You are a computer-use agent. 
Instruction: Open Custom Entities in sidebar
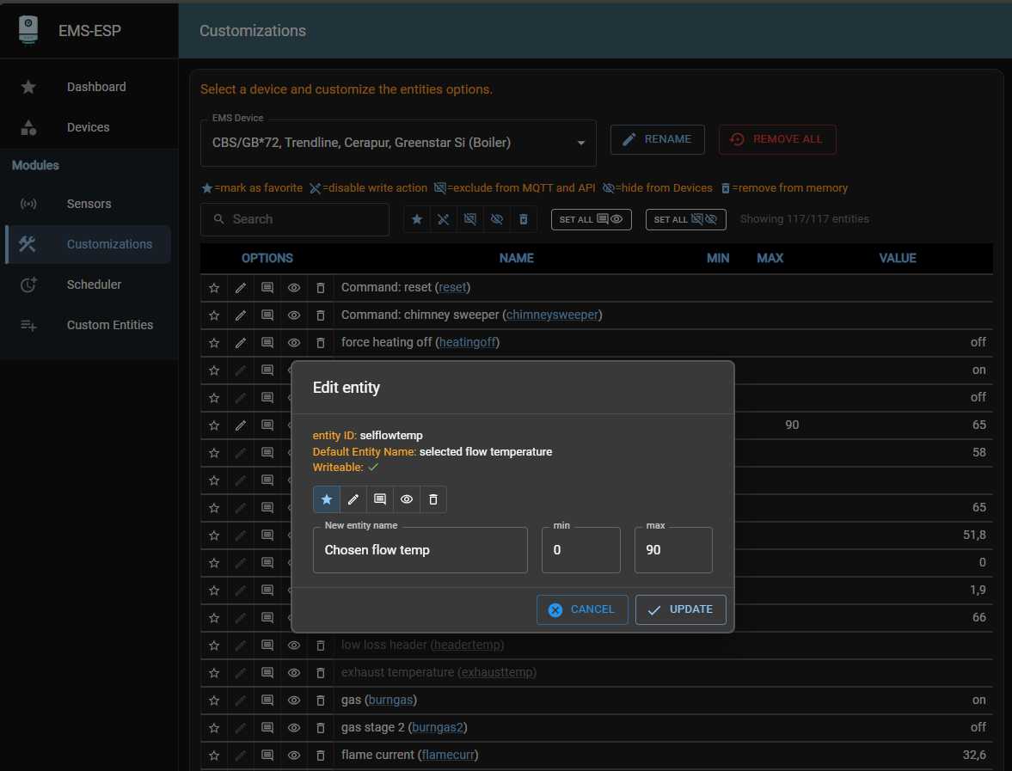click(x=109, y=325)
